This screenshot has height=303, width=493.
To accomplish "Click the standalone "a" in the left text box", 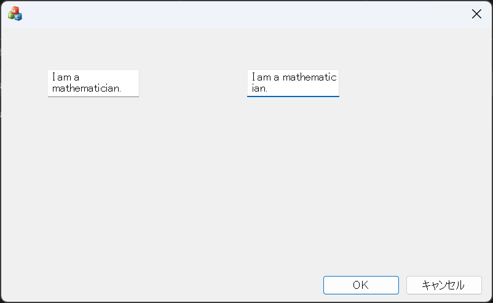I will 77,77.
